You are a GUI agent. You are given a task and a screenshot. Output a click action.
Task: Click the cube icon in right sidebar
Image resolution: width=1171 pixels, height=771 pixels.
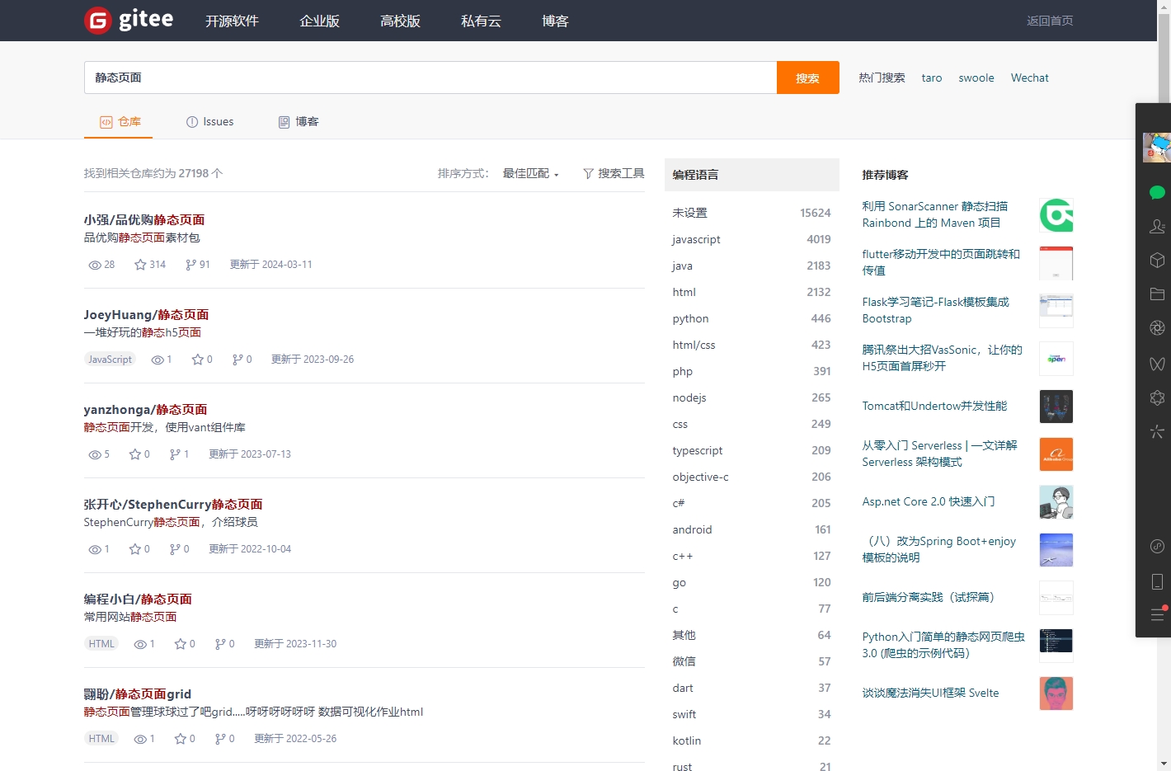click(x=1157, y=260)
